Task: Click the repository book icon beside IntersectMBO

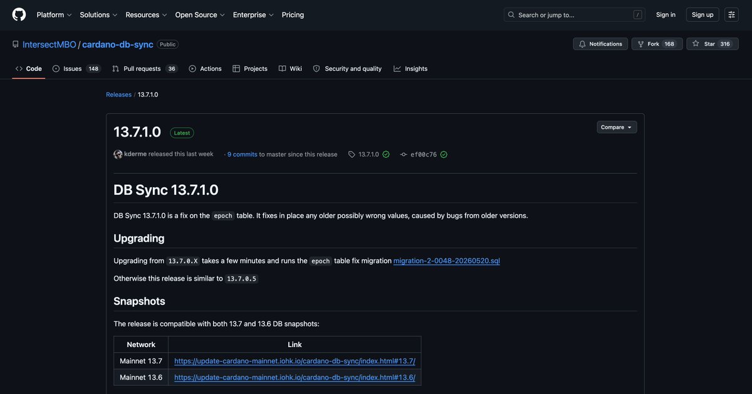Action: click(x=16, y=44)
